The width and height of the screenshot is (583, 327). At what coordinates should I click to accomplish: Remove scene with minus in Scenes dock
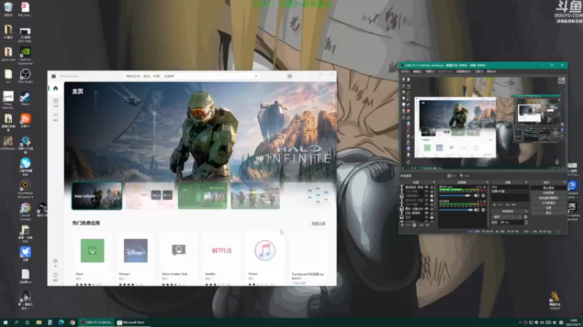pyautogui.click(x=500, y=205)
